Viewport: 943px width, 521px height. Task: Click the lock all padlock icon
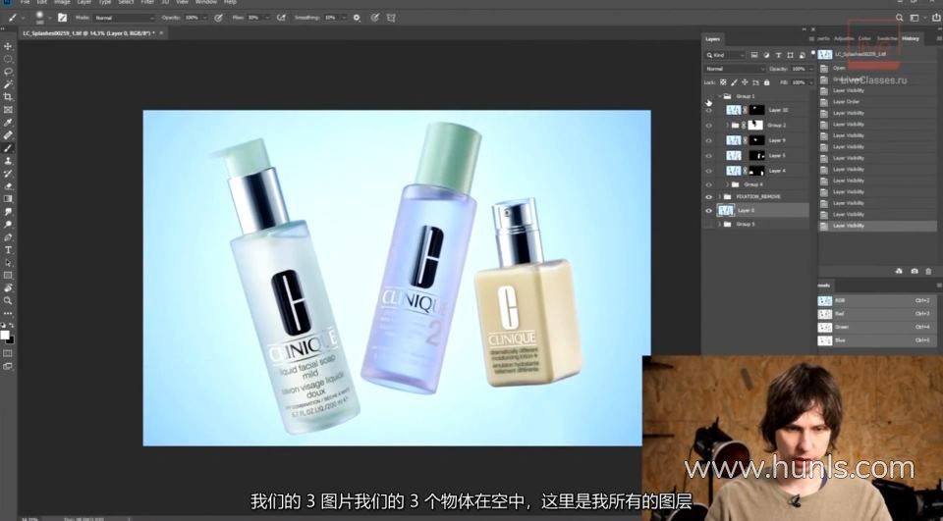766,82
